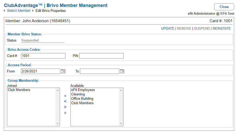Click Available list scroll up arrow
This screenshot has width=238, height=133.
tap(121, 90)
